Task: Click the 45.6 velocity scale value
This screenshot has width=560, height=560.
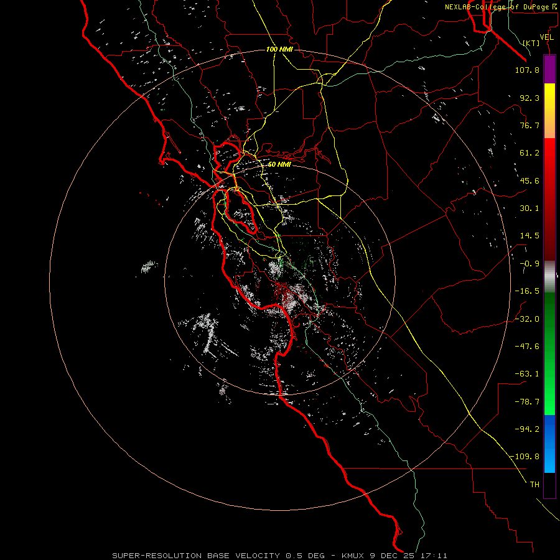Action: (x=530, y=180)
